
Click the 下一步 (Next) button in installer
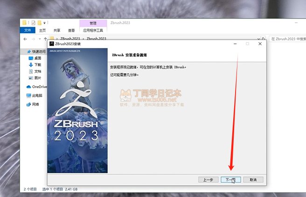[231, 180]
